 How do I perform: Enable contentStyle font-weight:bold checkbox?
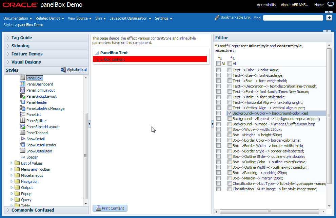pos(230,81)
